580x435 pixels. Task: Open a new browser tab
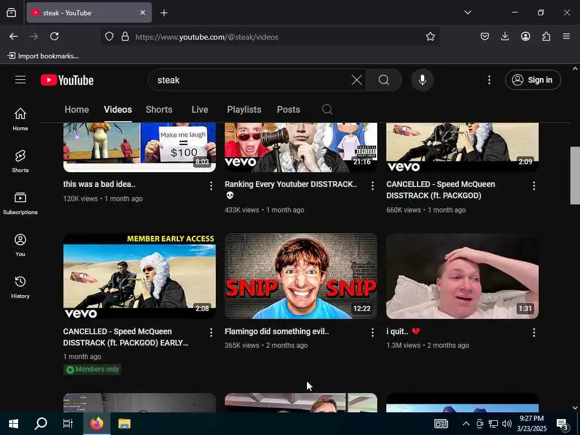pyautogui.click(x=164, y=13)
